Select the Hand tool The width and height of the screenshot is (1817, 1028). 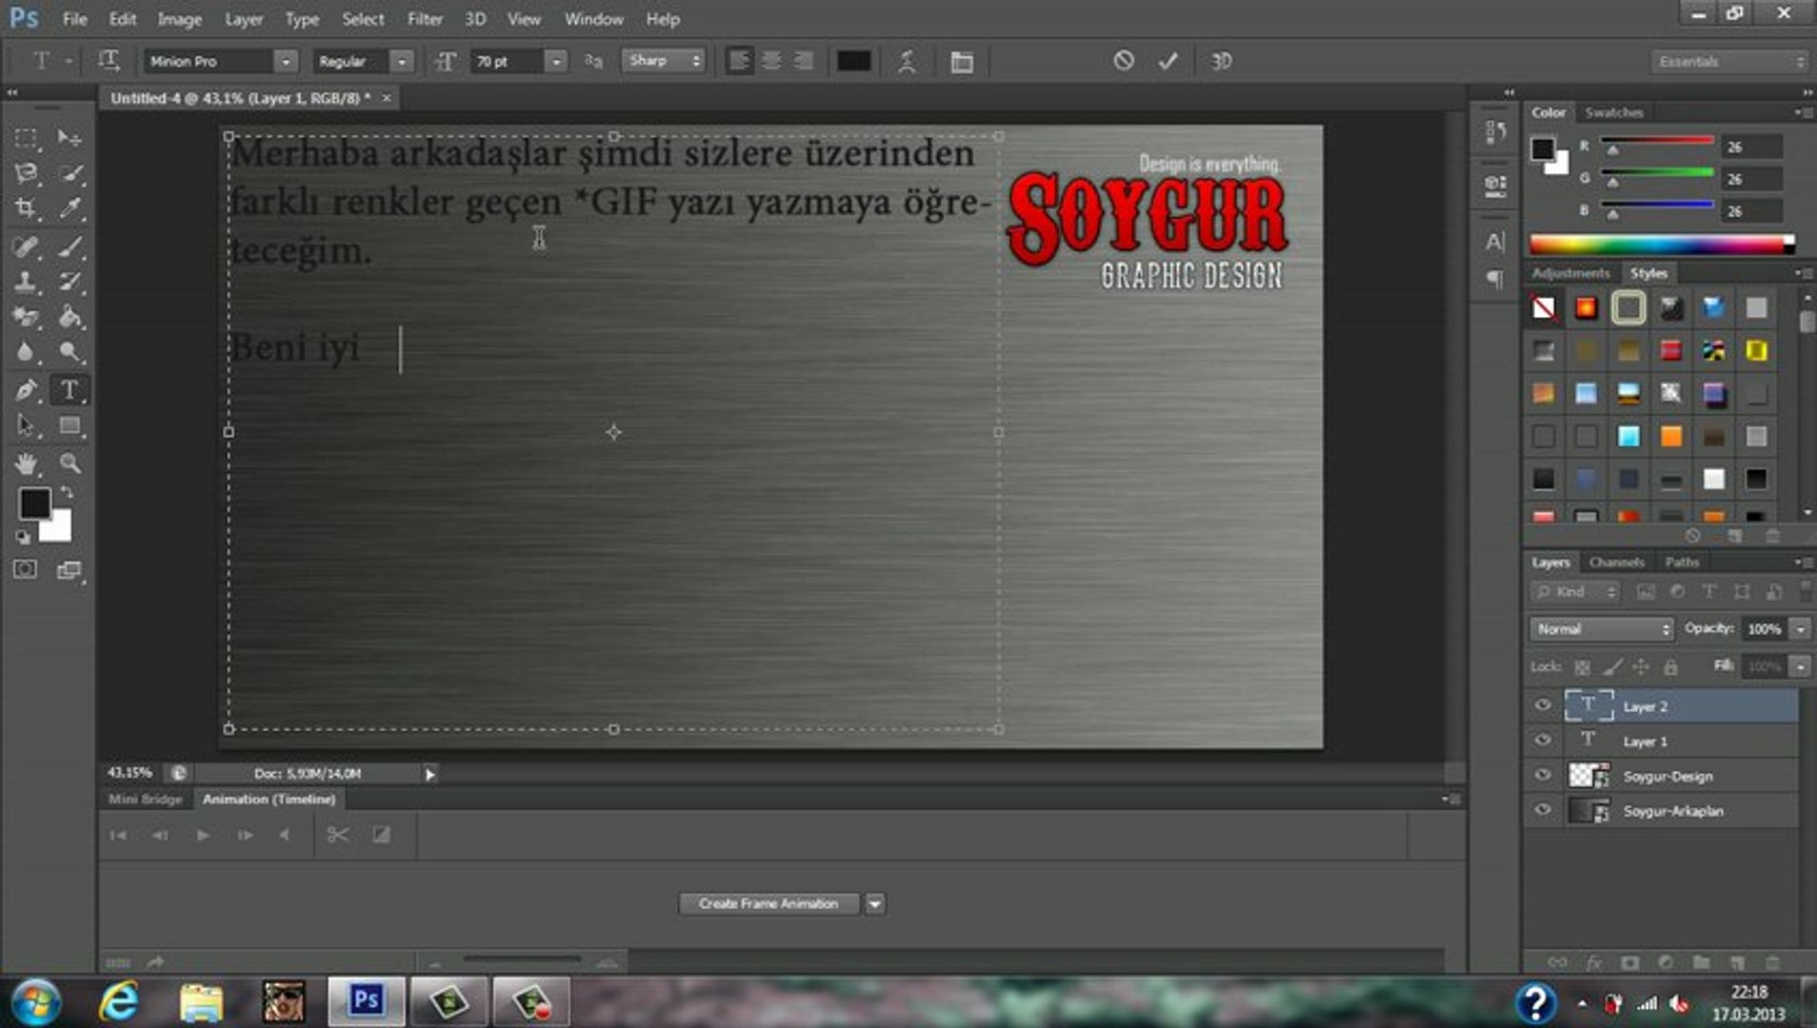click(26, 464)
